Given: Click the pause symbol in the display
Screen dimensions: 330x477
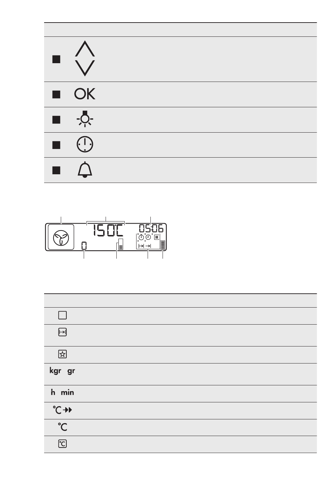Looking at the screenshot, I should [x=157, y=237].
